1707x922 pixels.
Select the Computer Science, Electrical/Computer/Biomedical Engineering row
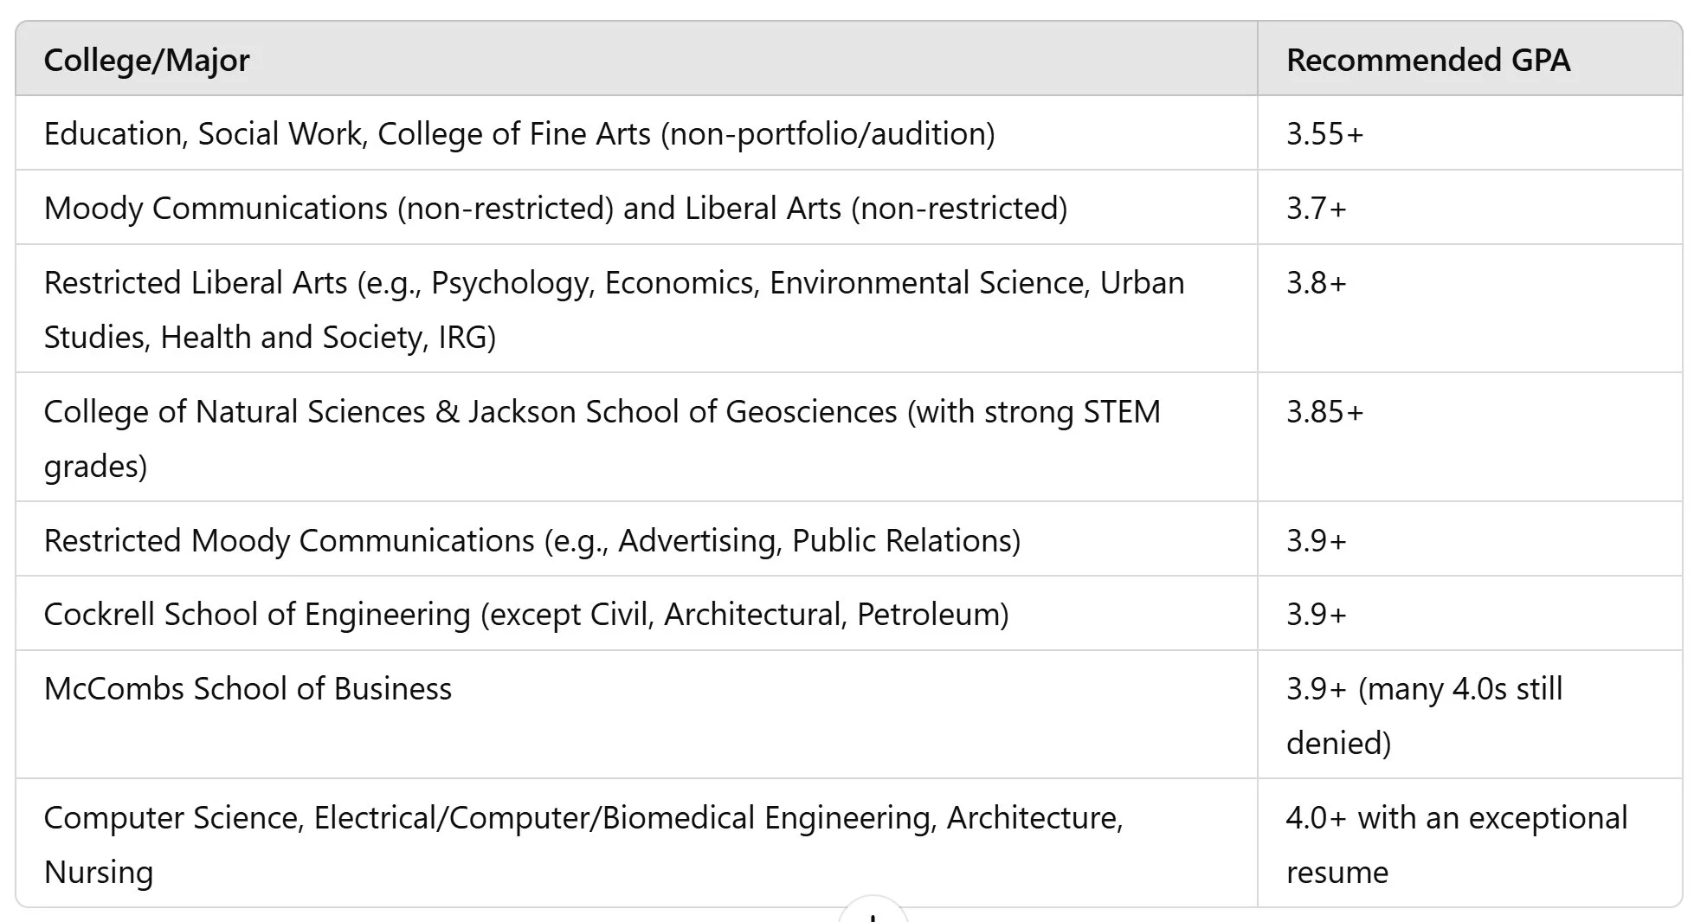(583, 817)
